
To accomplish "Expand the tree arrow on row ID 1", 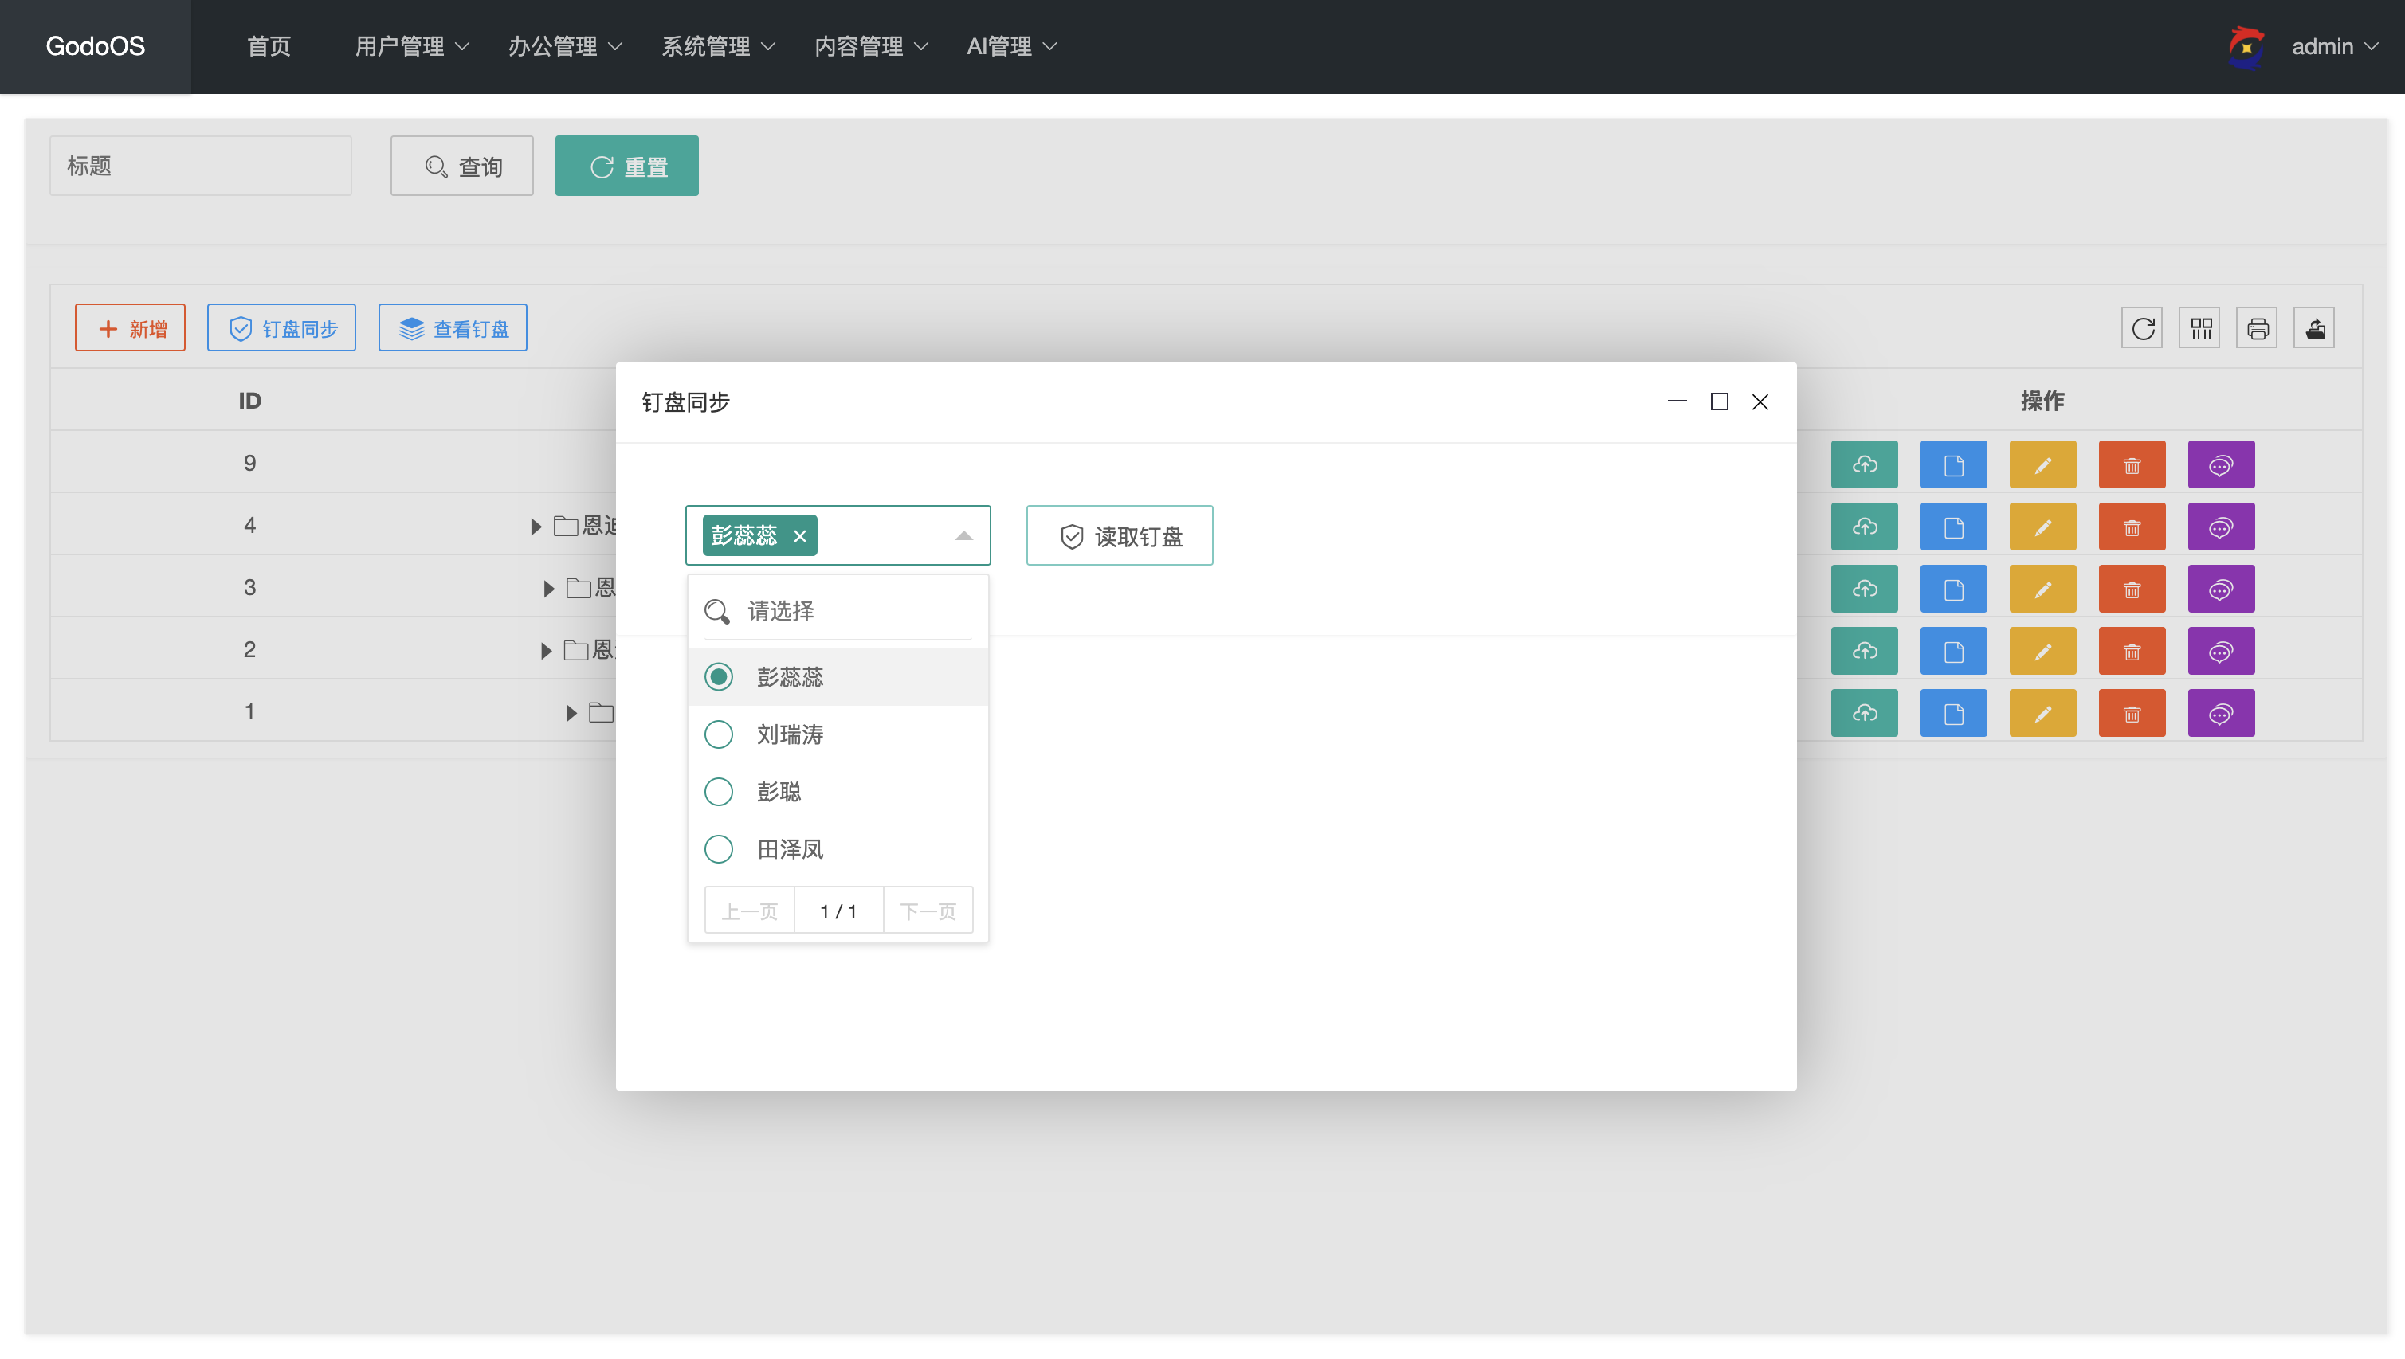I will [x=571, y=712].
